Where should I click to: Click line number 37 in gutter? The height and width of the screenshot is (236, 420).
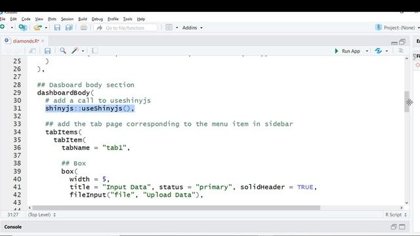pyautogui.click(x=17, y=155)
